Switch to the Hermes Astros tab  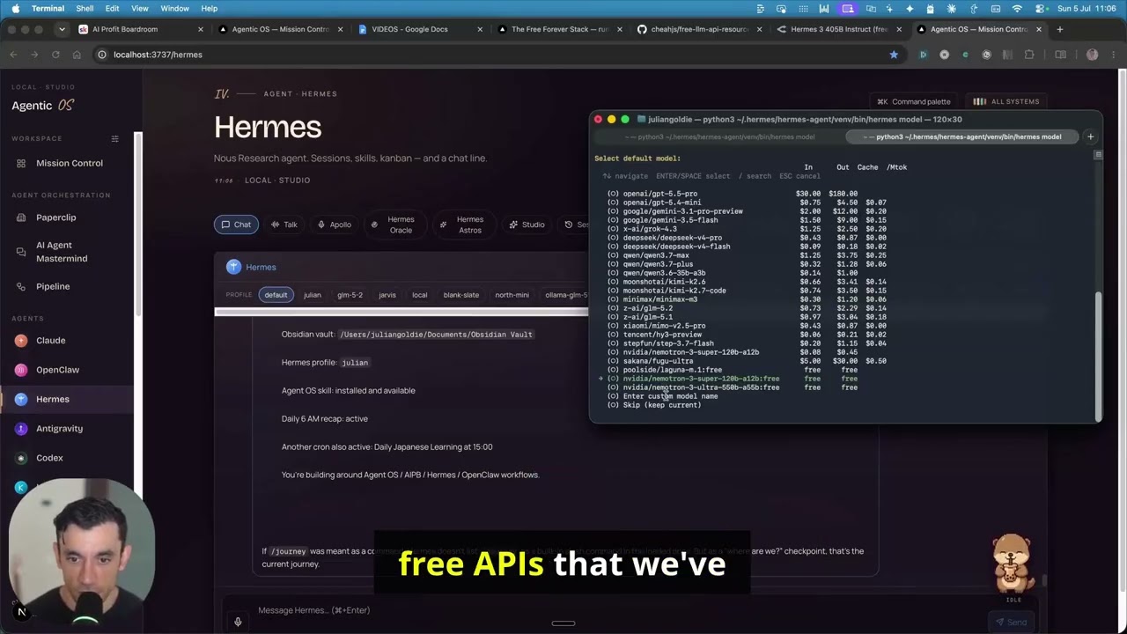[x=462, y=225]
